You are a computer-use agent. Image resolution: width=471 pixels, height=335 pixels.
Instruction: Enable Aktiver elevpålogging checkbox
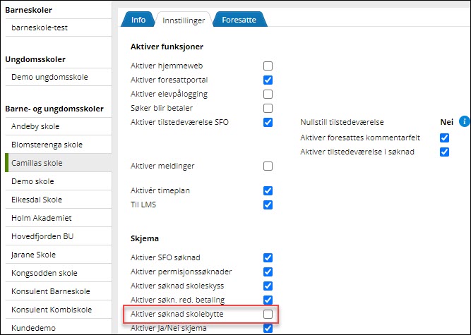point(268,94)
